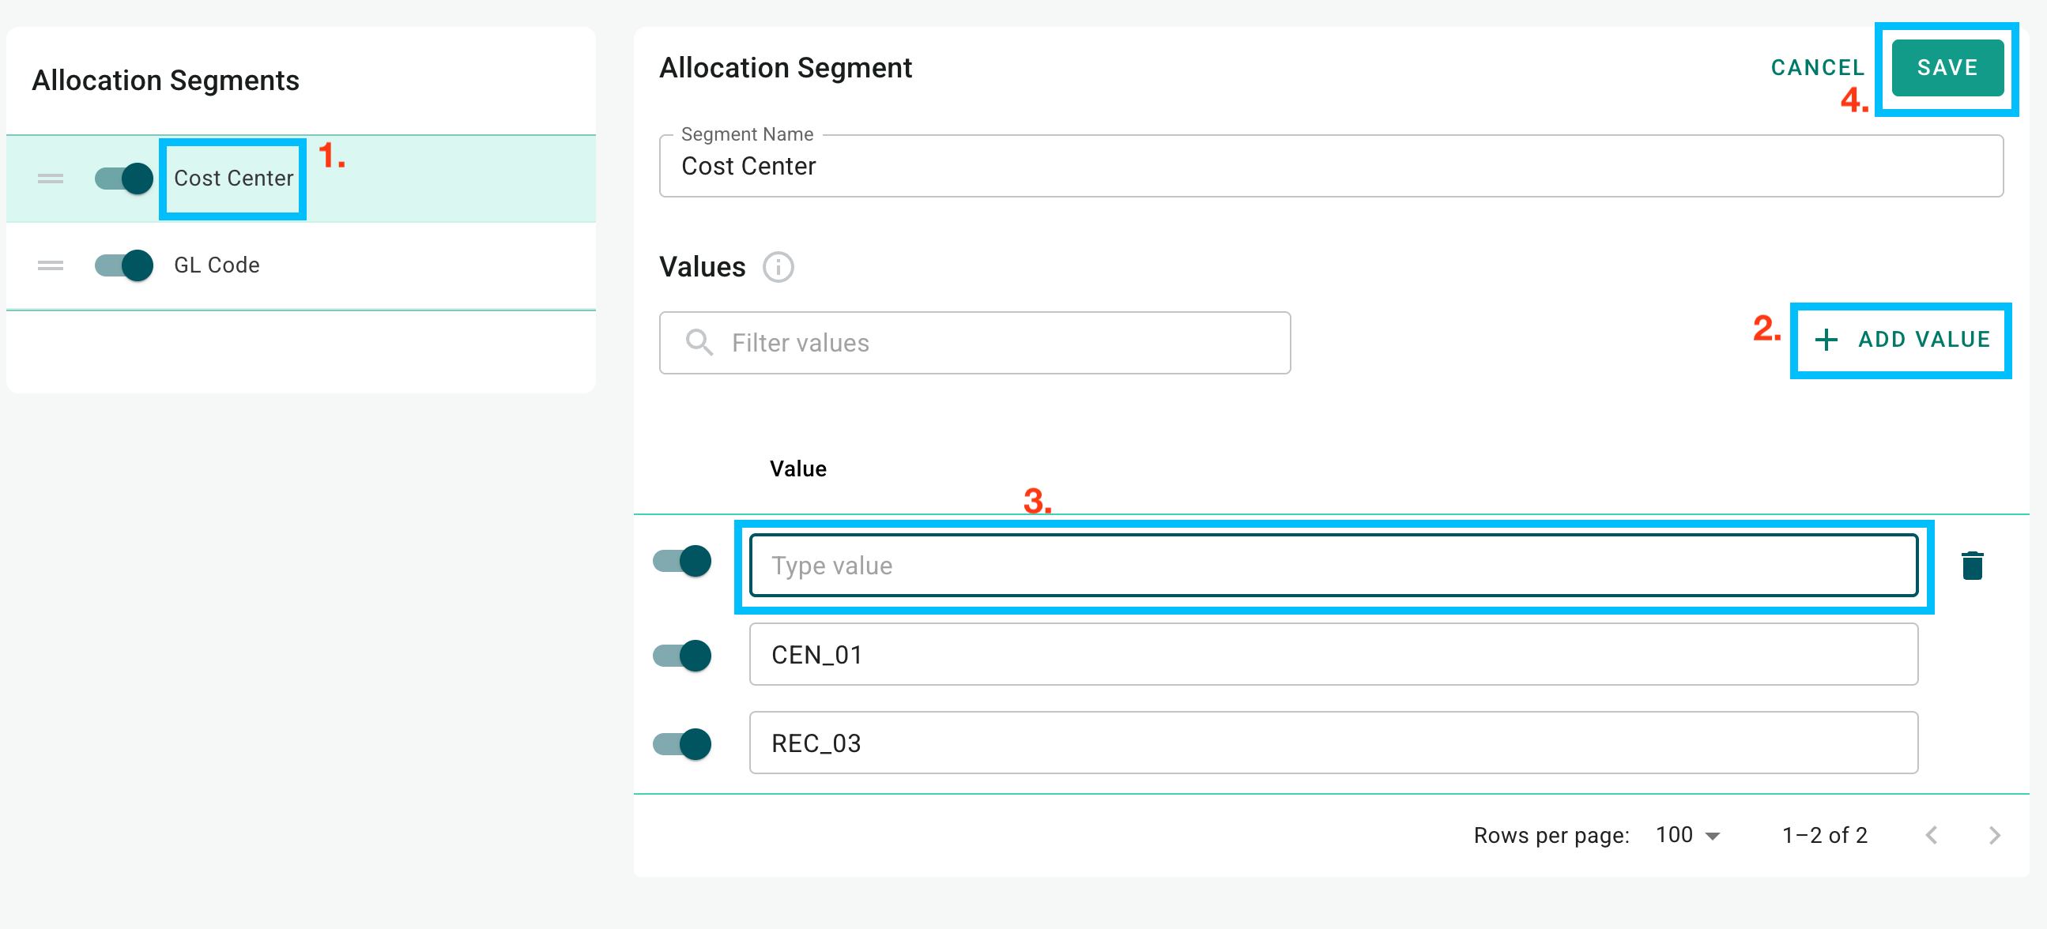The width and height of the screenshot is (2047, 929).
Task: Grab the drag handle next to Cost Center
Action: (x=50, y=179)
